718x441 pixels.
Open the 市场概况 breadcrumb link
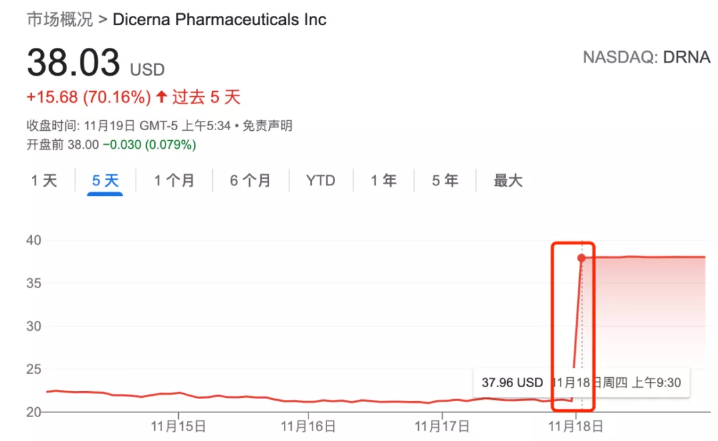point(60,20)
